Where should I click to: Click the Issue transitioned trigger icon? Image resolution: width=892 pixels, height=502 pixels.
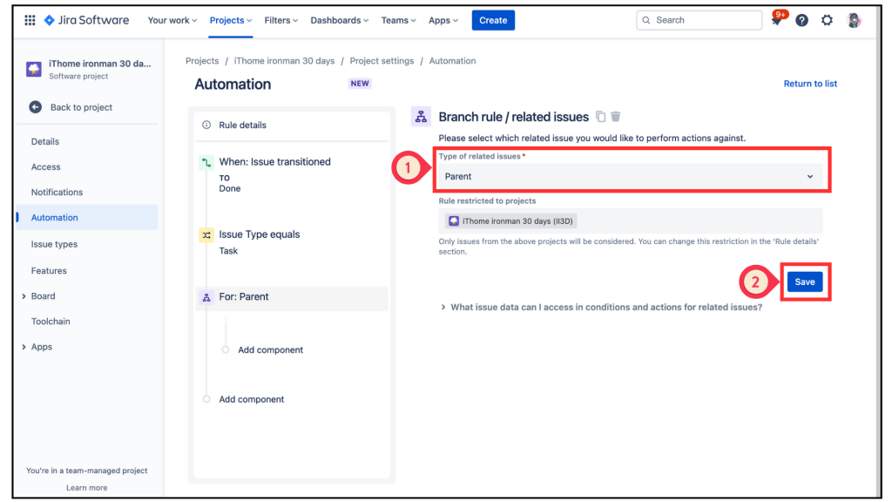[206, 163]
